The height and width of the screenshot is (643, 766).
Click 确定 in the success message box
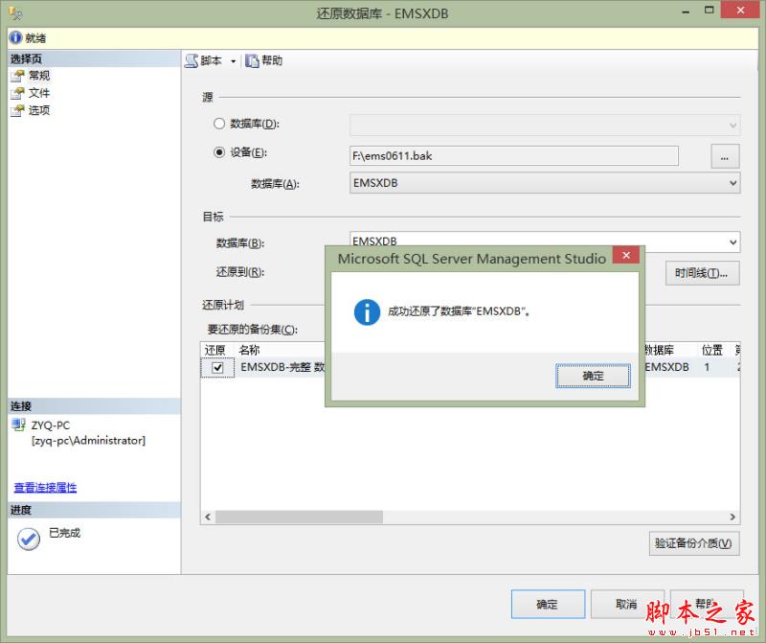pos(593,376)
